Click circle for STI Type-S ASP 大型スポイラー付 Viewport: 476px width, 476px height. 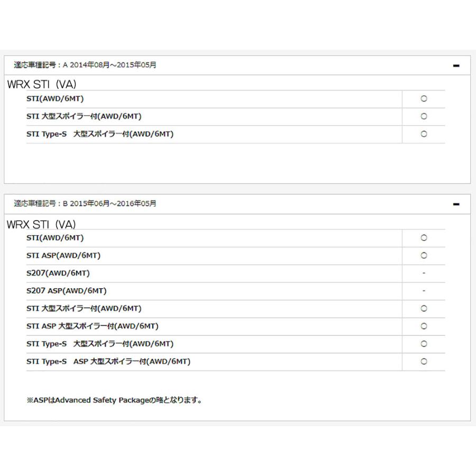point(424,361)
